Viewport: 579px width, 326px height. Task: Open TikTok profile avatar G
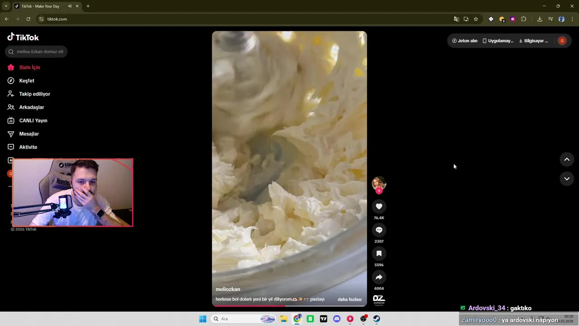[562, 41]
